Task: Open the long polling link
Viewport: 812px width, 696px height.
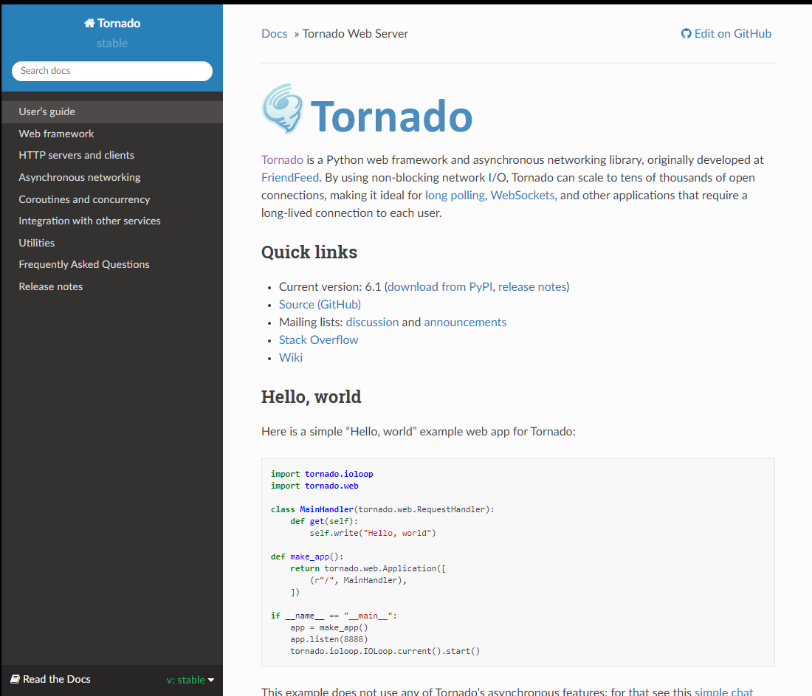Action: 455,196
